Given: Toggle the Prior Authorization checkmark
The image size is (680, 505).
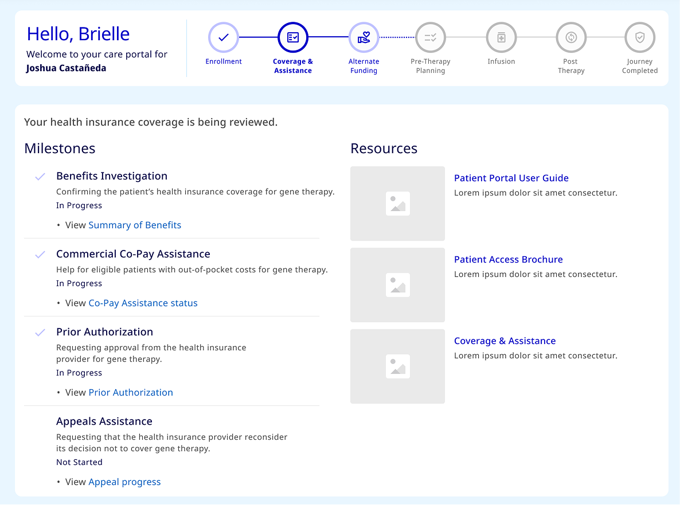Looking at the screenshot, I should click(40, 331).
